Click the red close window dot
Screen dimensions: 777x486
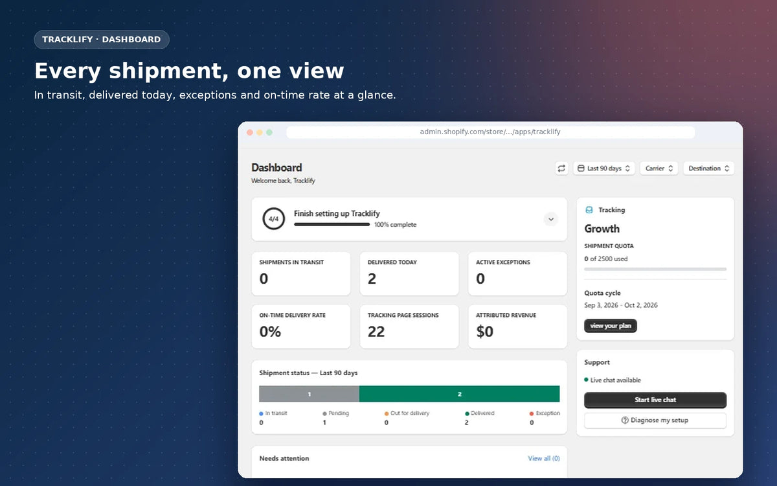point(250,132)
